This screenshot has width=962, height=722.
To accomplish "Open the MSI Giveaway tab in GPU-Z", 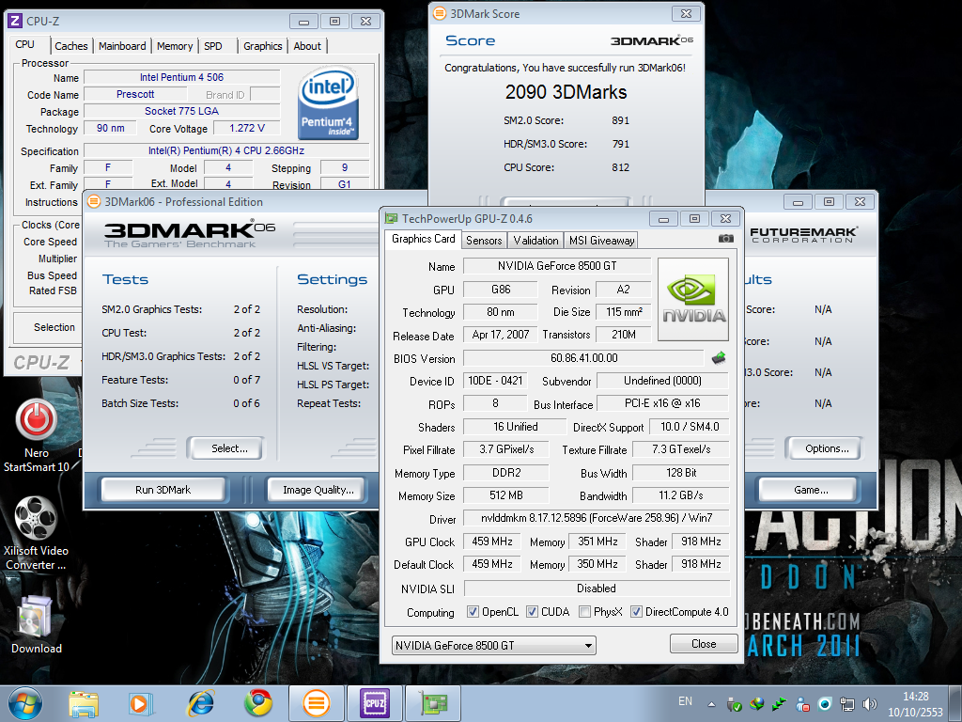I will coord(602,241).
